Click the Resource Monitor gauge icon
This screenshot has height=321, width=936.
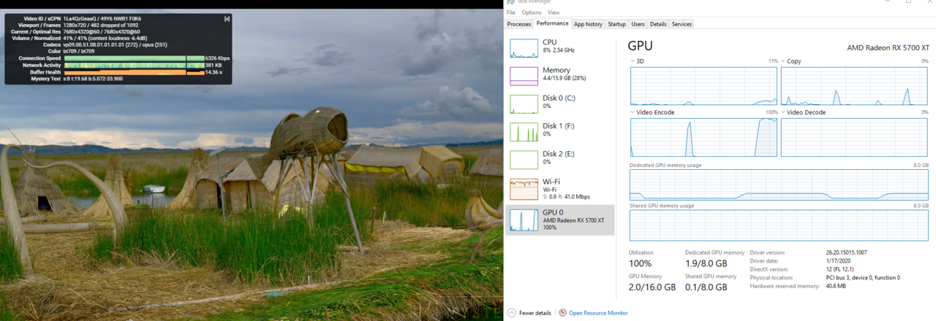(562, 313)
